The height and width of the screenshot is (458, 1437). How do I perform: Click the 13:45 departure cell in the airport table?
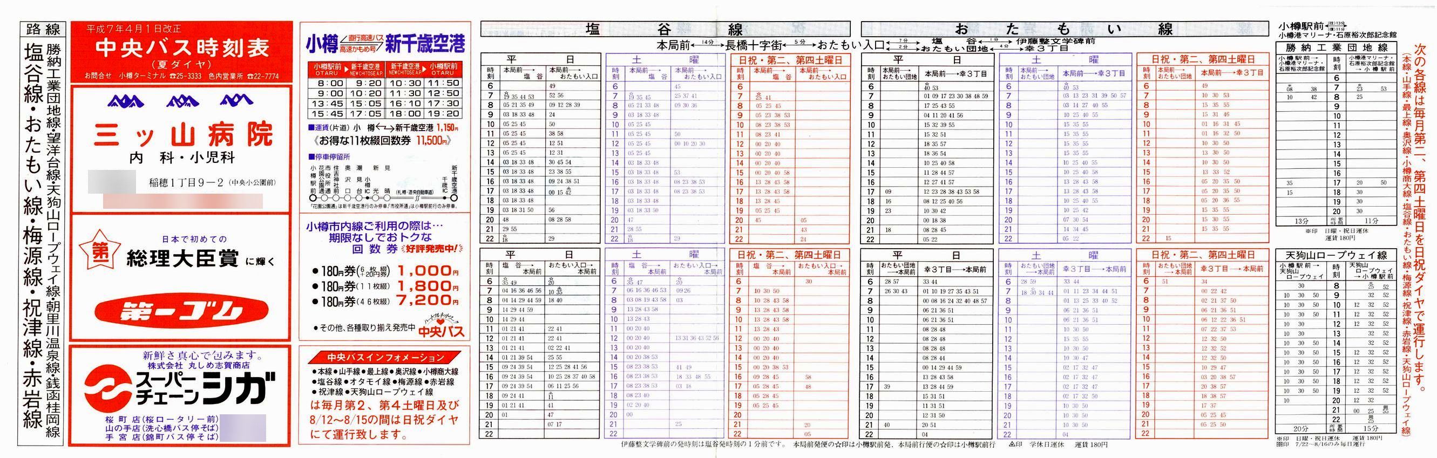327,104
